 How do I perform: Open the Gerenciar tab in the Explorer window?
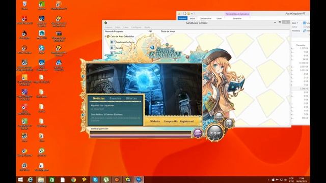click(237, 18)
